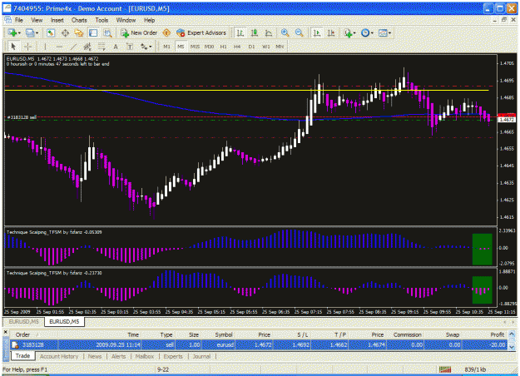The width and height of the screenshot is (520, 376).
Task: Switch chart to Candlesticks mode
Action: 255,32
